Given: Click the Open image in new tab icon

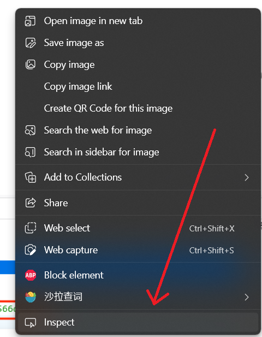Looking at the screenshot, I should point(30,21).
